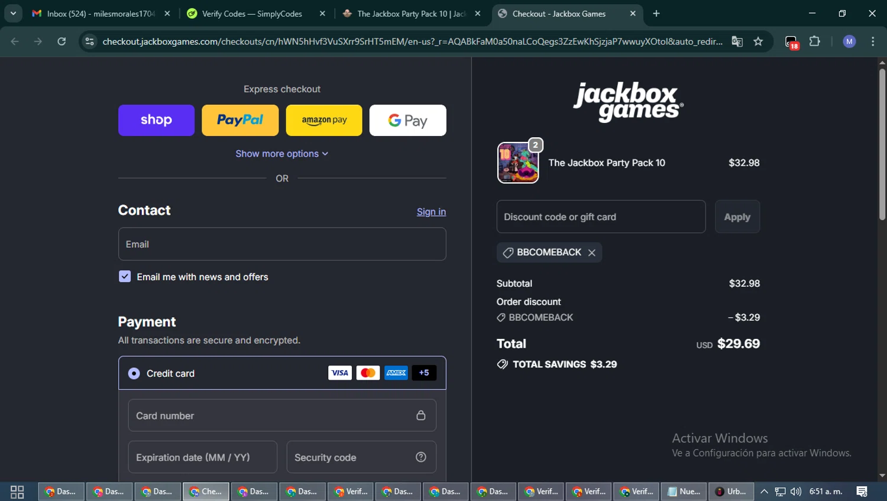Image resolution: width=887 pixels, height=501 pixels.
Task: Open the Extensions puzzle menu
Action: click(815, 41)
